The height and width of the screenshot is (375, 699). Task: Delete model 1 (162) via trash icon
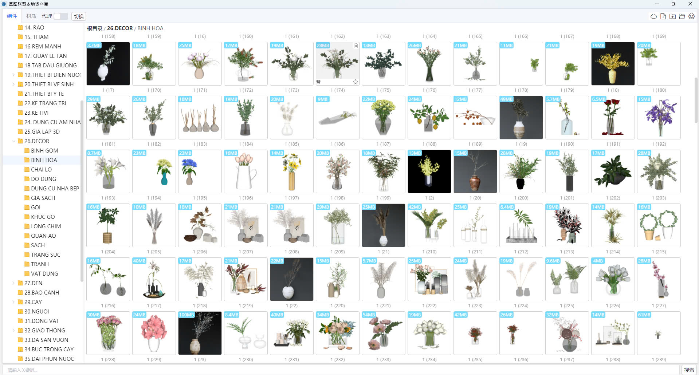point(356,46)
